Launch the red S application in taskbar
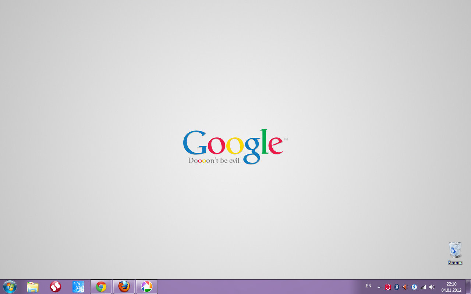This screenshot has height=294, width=471. pos(56,287)
